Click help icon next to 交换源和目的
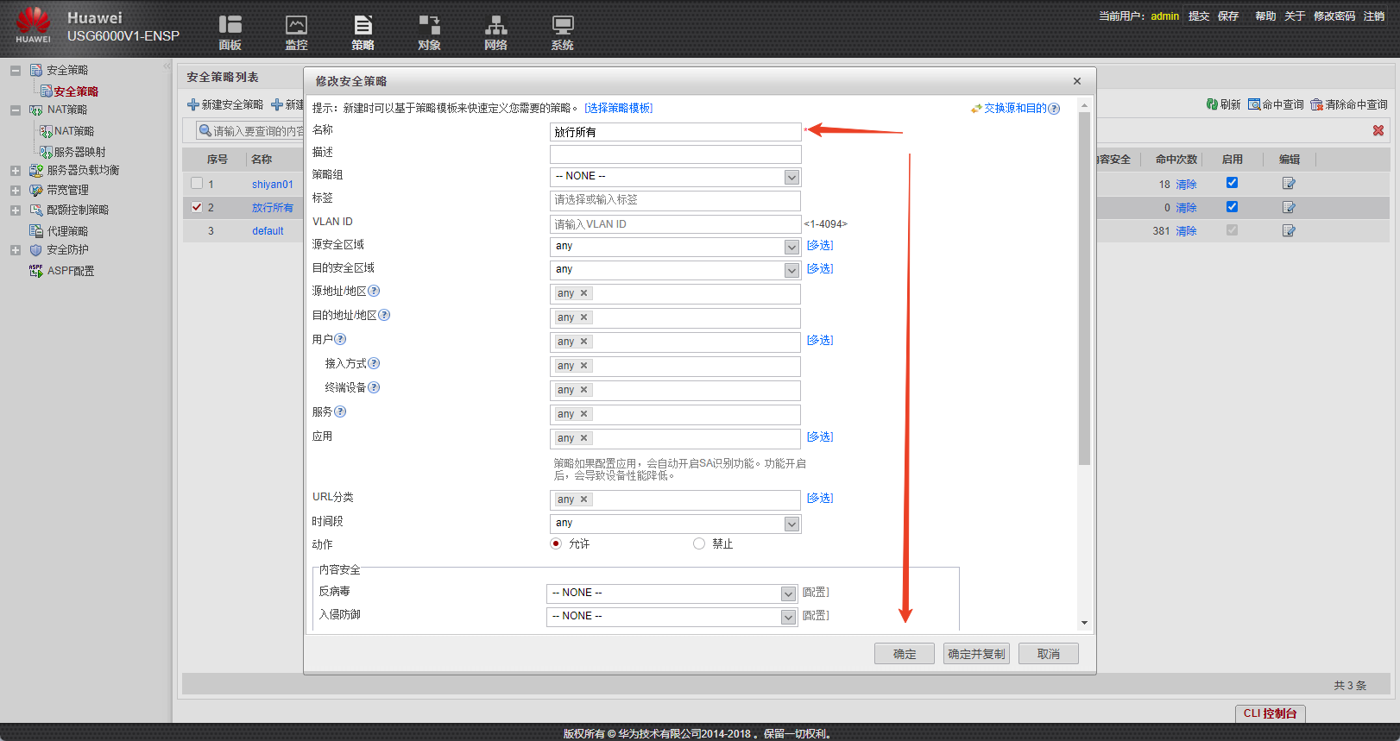Viewport: 1400px width, 741px height. point(1054,109)
